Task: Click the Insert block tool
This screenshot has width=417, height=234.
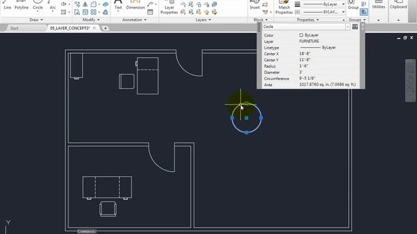Action: [x=255, y=5]
